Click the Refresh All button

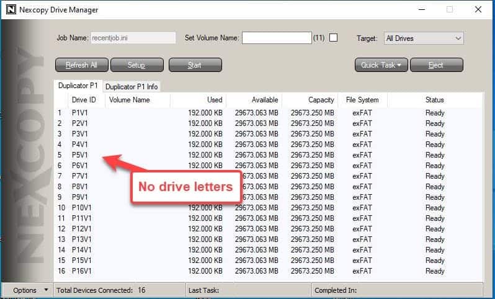pyautogui.click(x=81, y=65)
